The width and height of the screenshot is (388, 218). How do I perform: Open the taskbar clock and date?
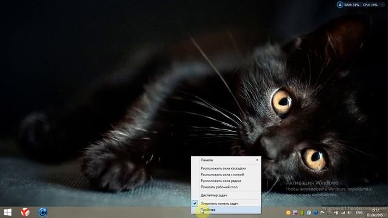(x=375, y=213)
